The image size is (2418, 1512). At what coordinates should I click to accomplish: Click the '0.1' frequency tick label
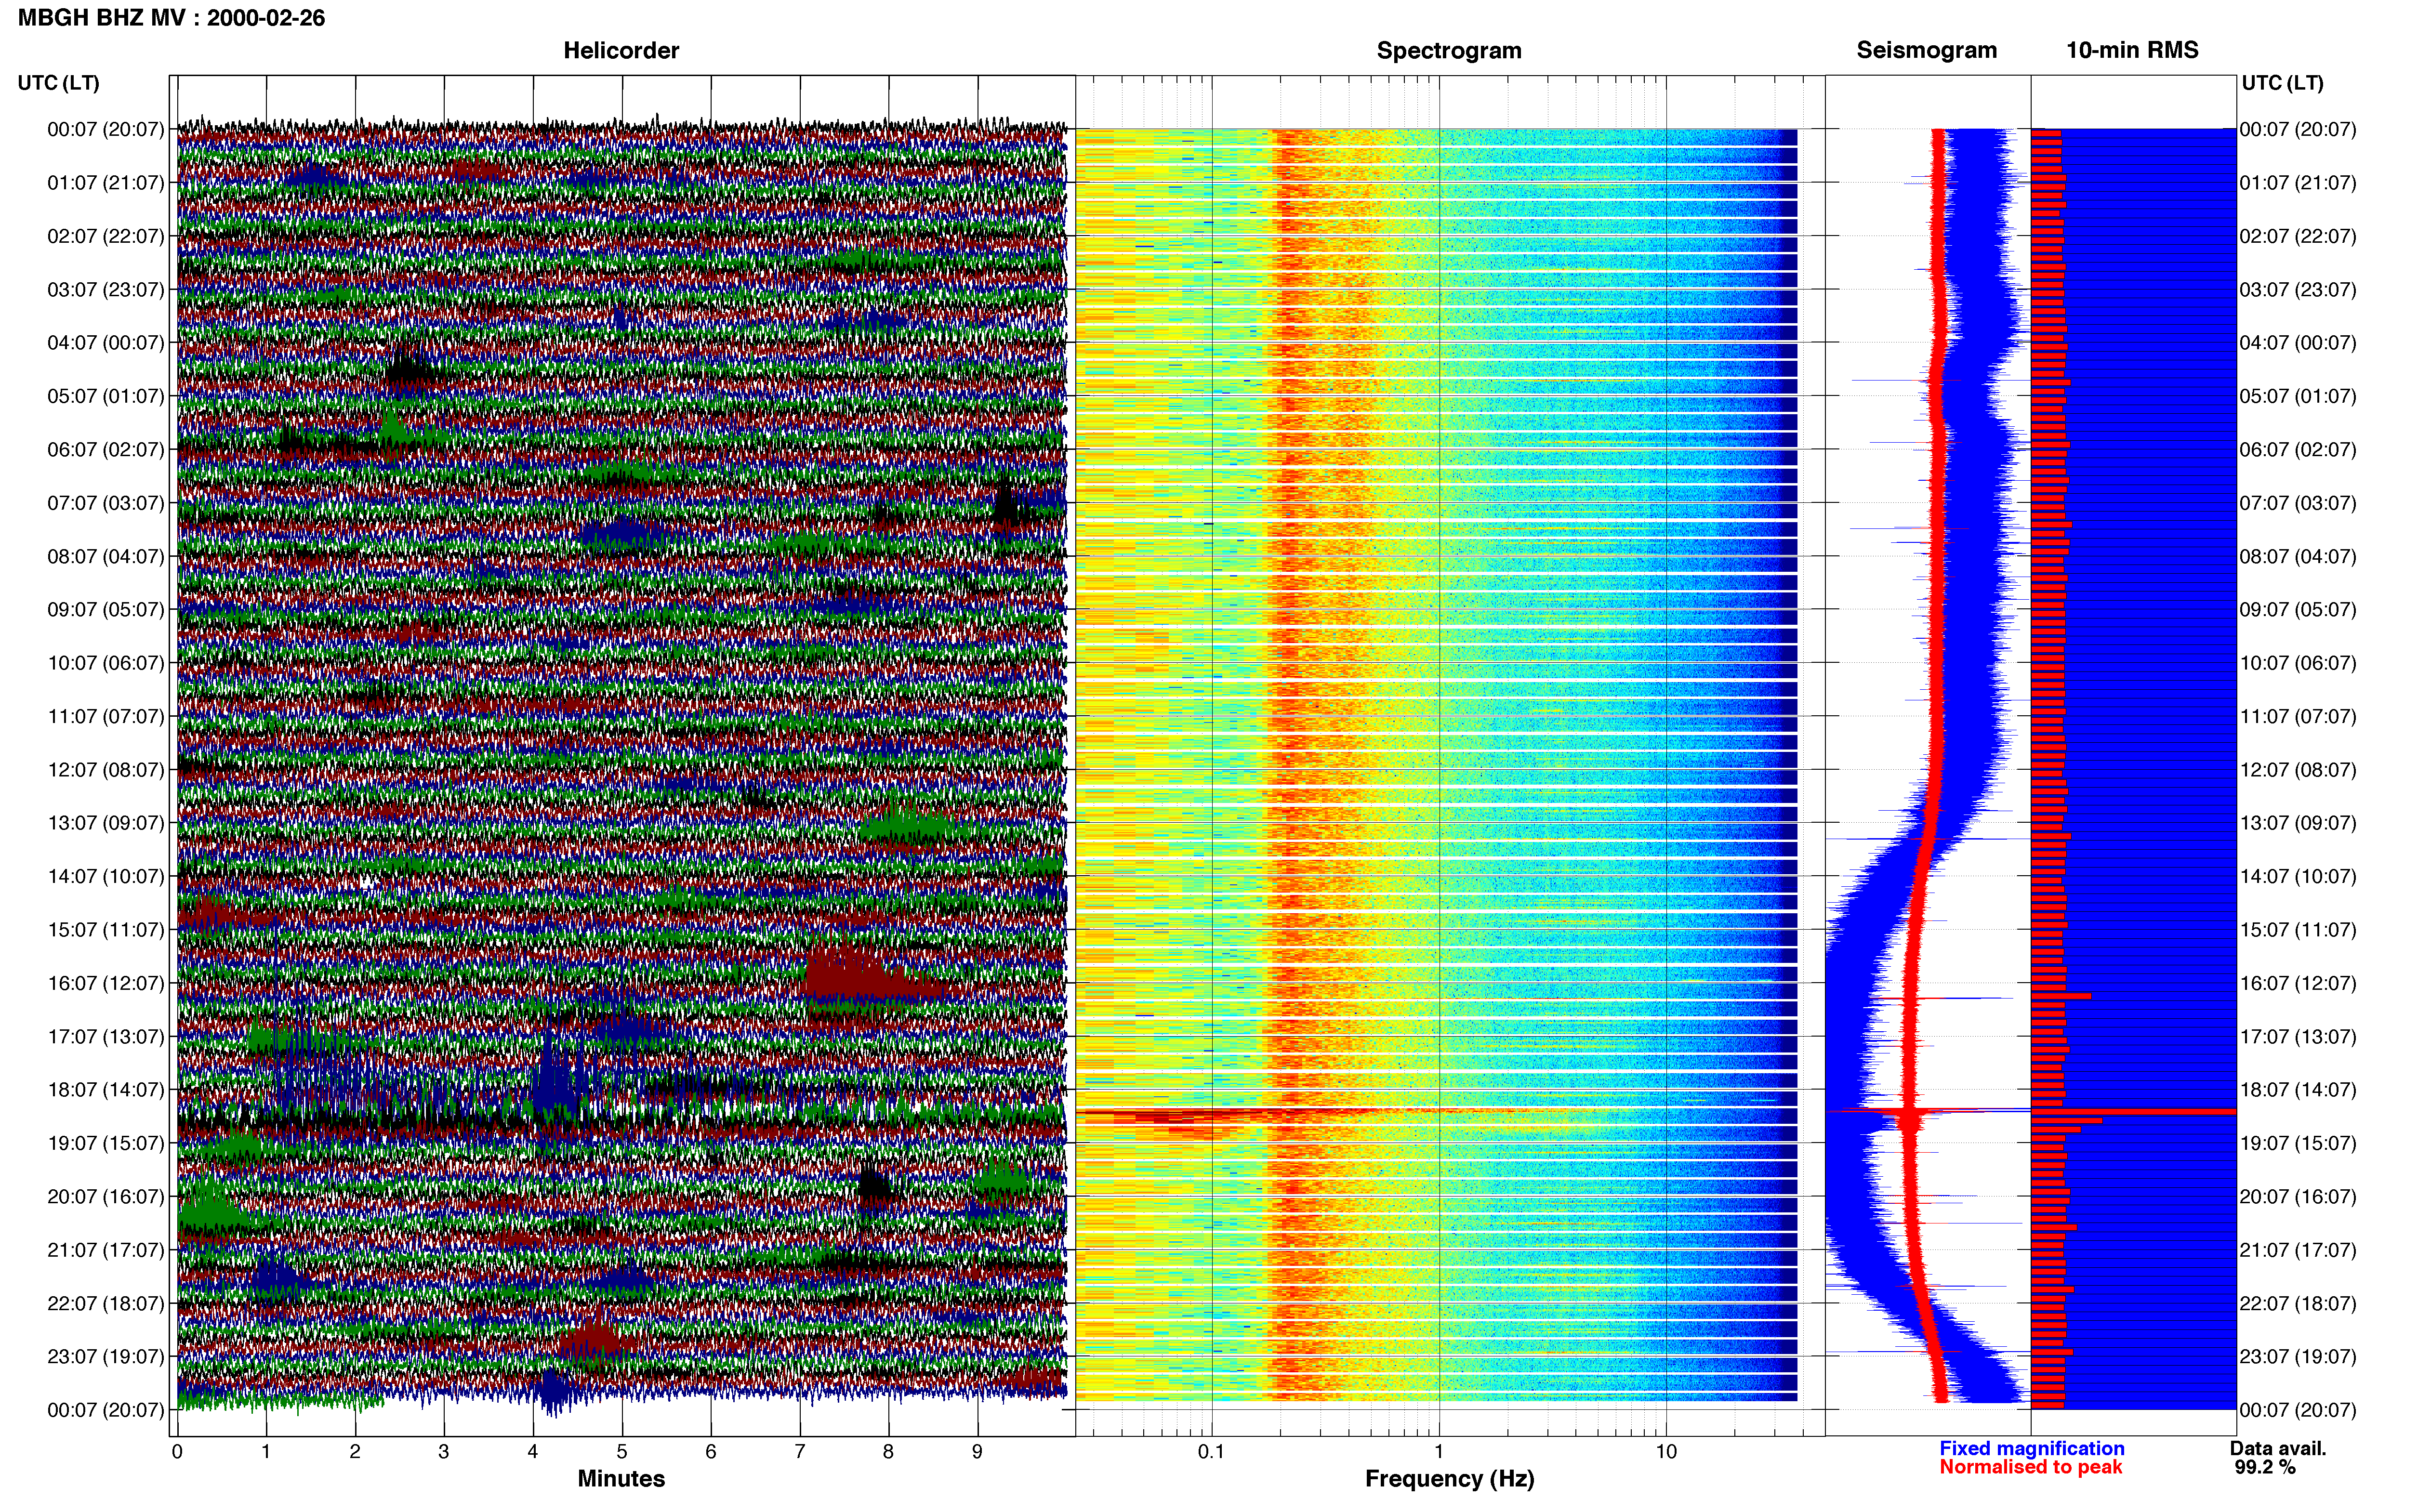(1211, 1452)
